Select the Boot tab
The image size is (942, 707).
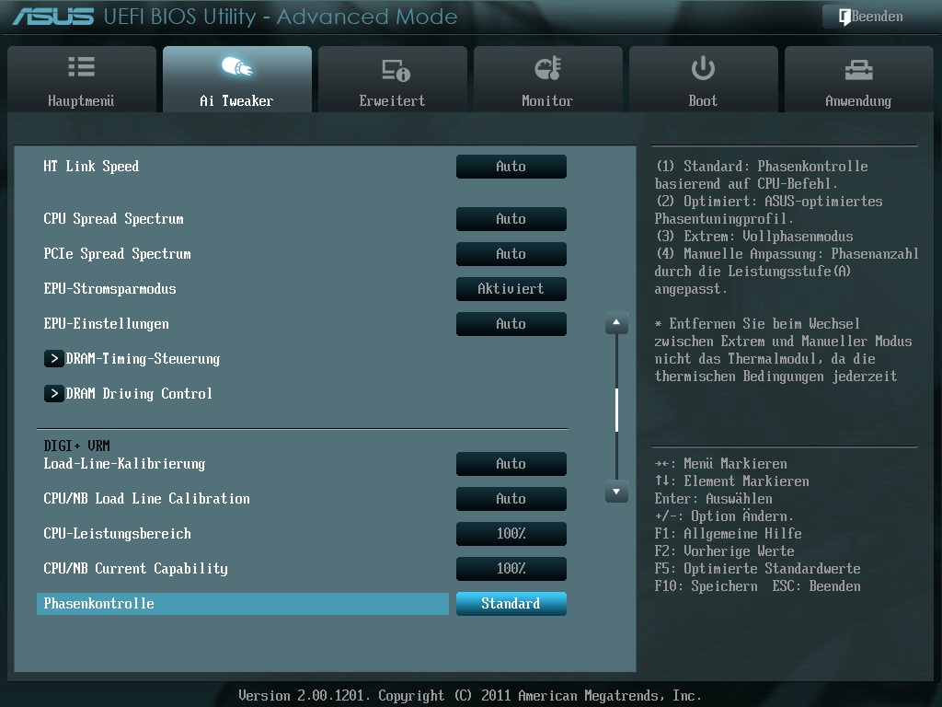coord(703,79)
